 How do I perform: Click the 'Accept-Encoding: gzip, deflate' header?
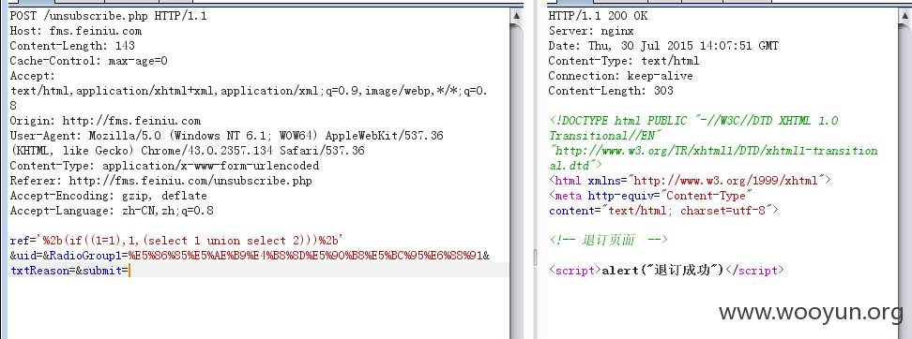(108, 196)
